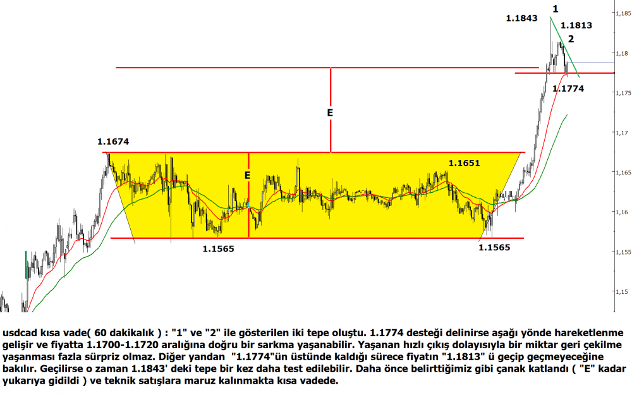Click the peak marker number 2

(571, 39)
